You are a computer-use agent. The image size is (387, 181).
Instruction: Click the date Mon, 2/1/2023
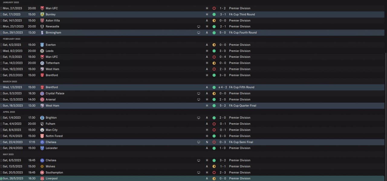click(x=12, y=8)
